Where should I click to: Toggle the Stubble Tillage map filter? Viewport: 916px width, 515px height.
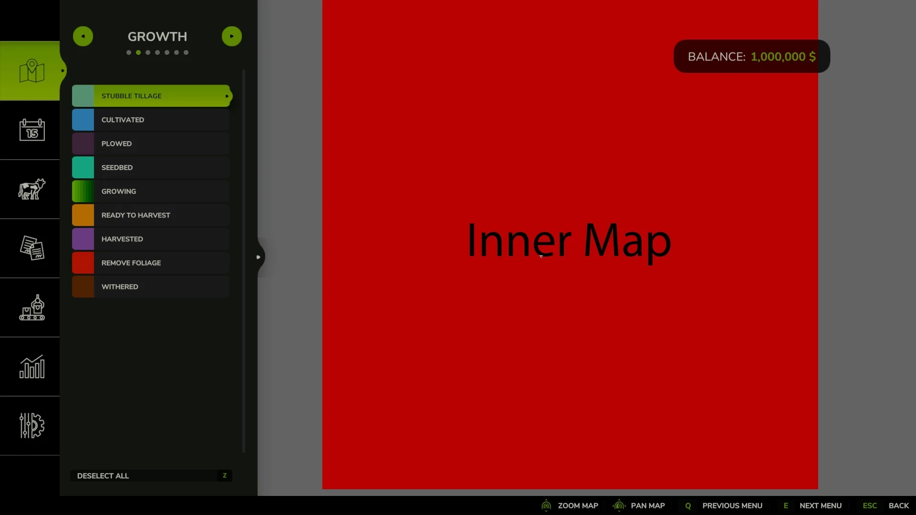(151, 96)
